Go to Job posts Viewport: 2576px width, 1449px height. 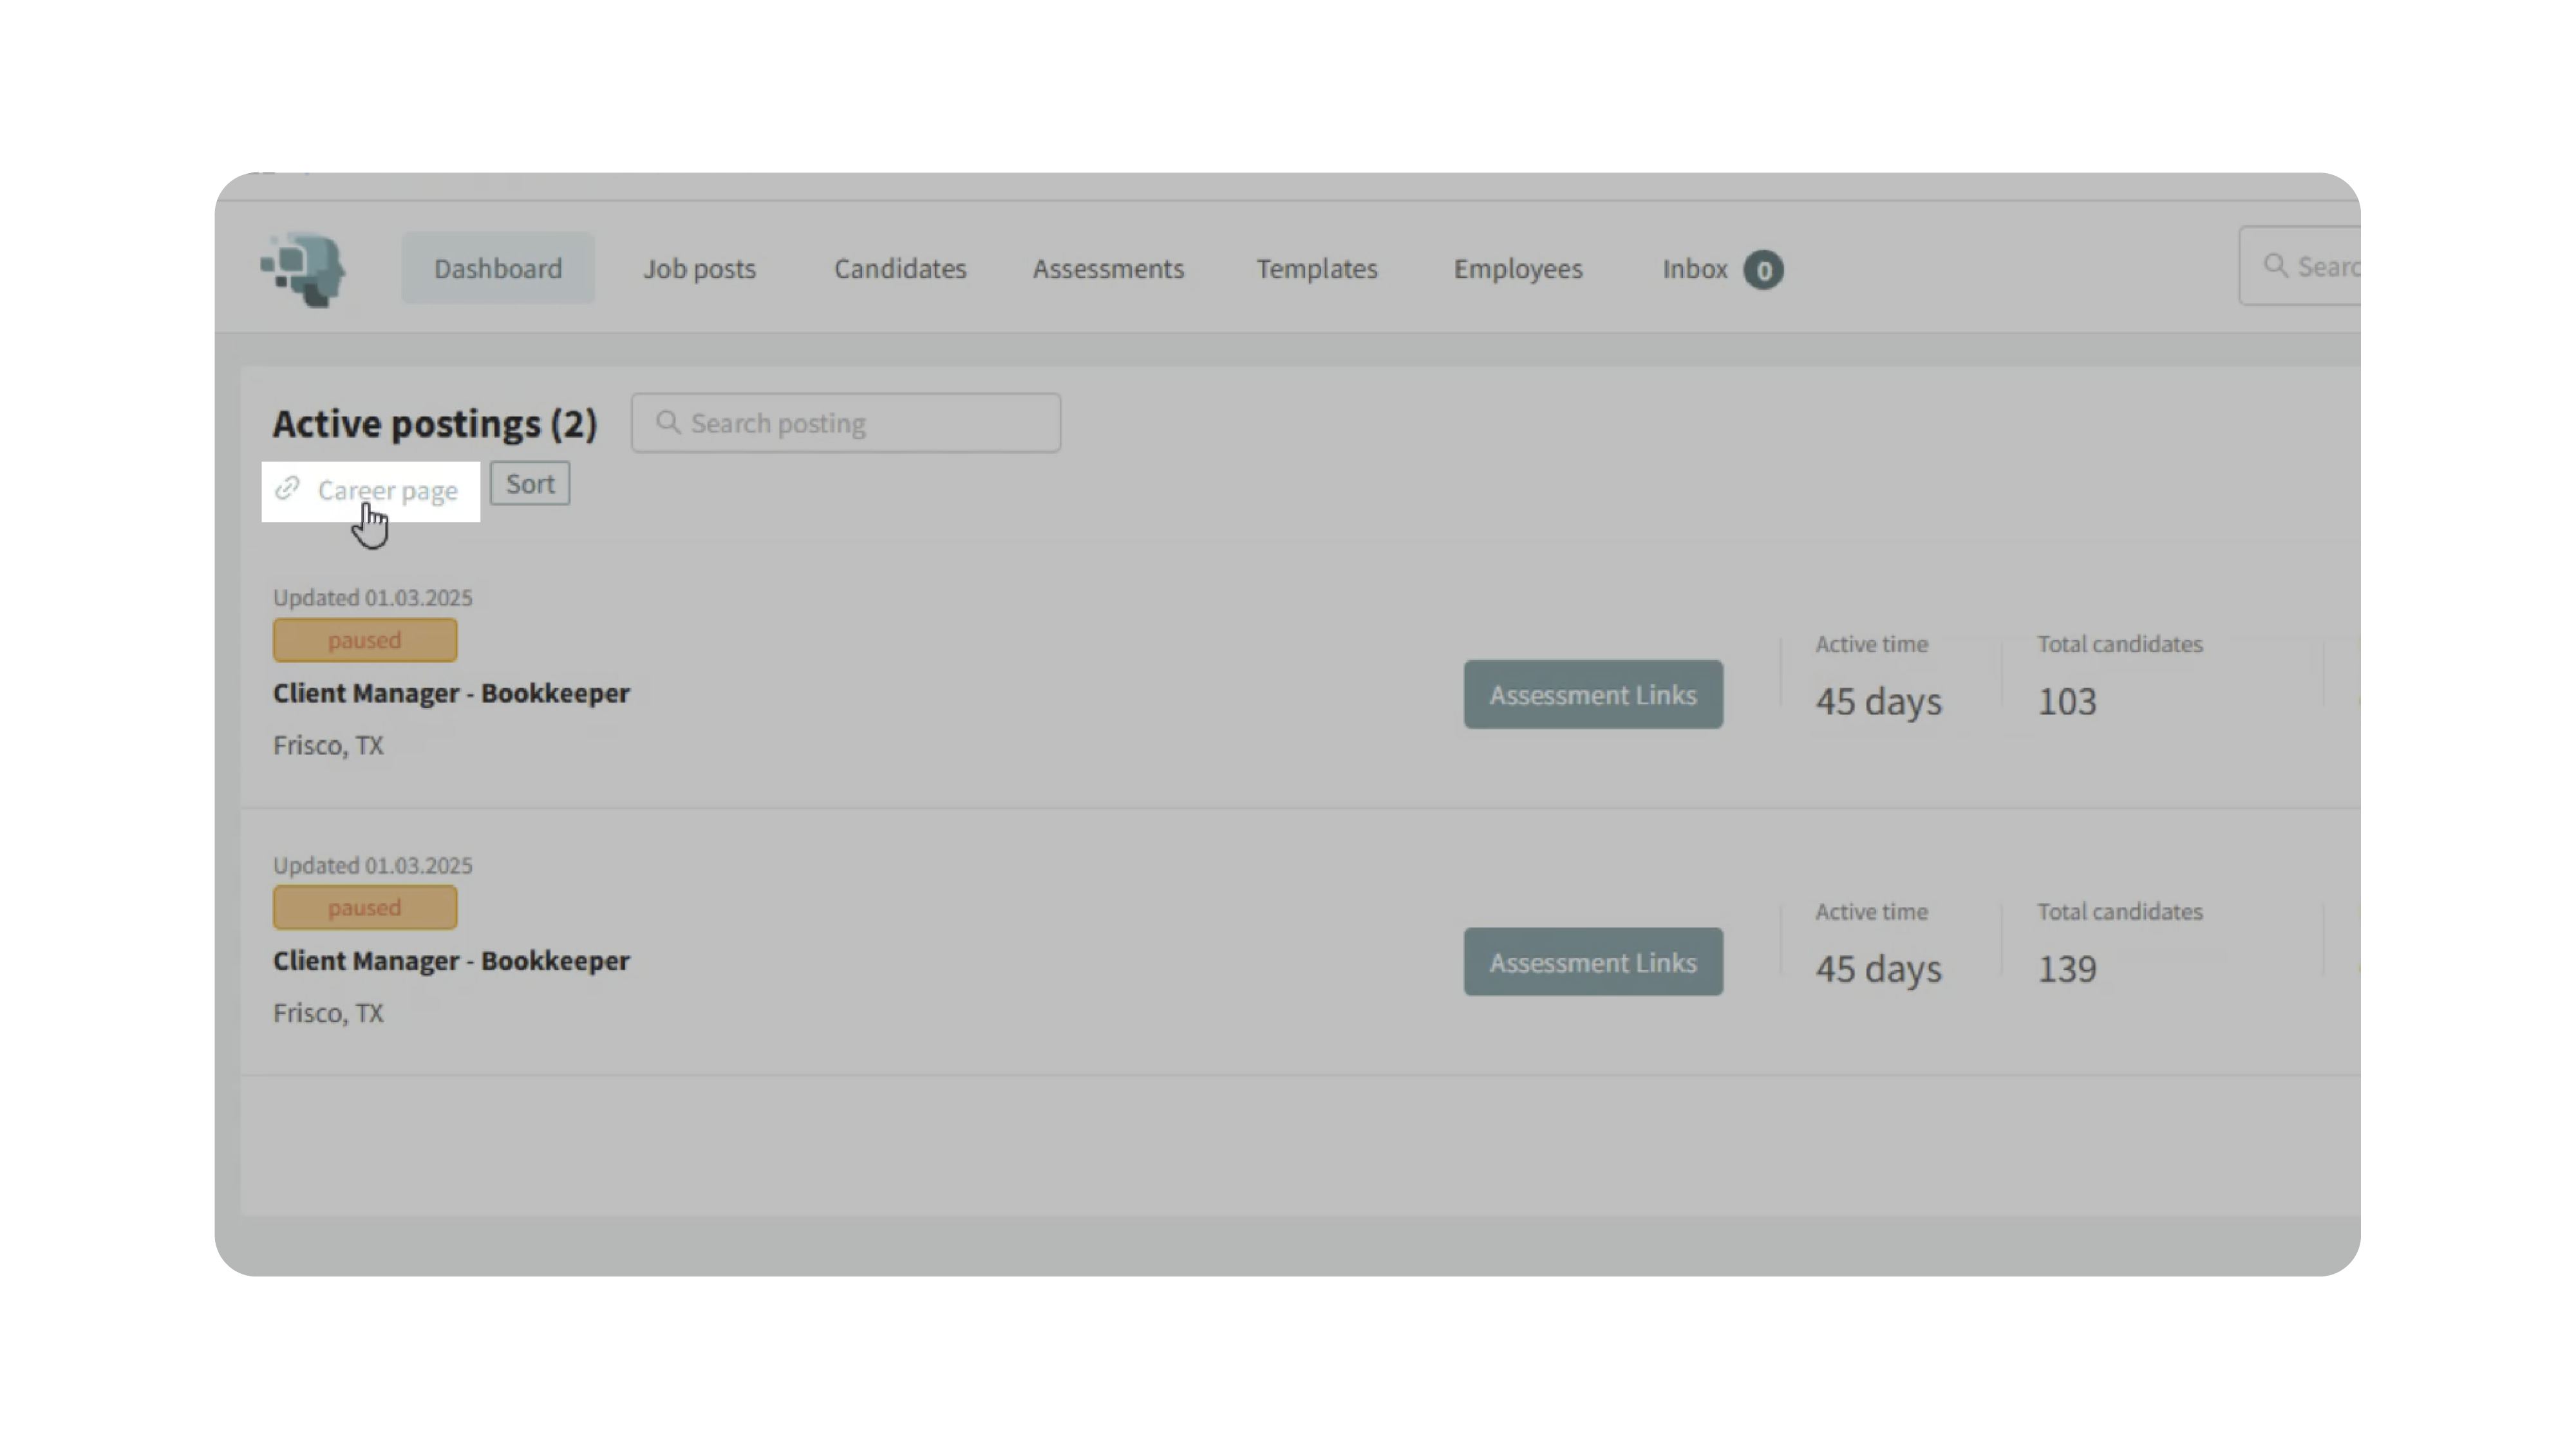[699, 269]
